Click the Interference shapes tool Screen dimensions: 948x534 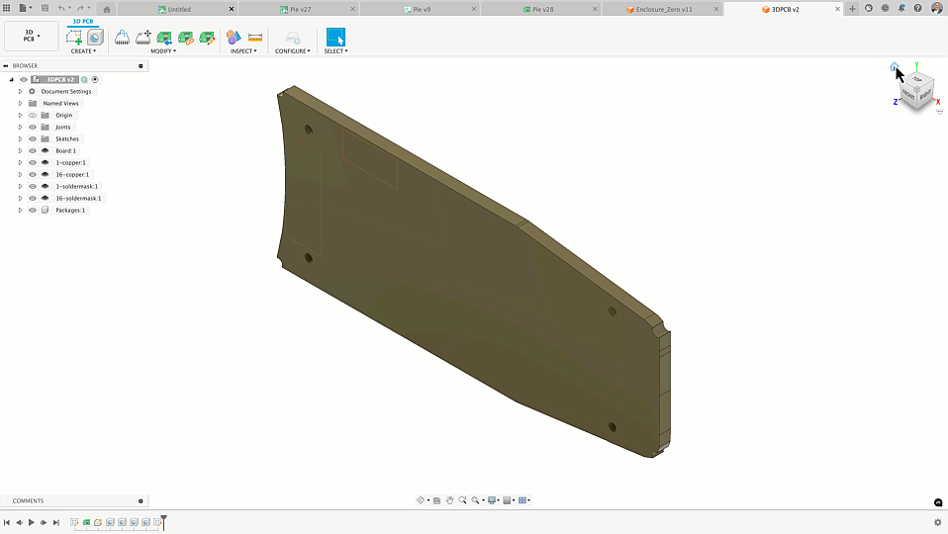234,38
